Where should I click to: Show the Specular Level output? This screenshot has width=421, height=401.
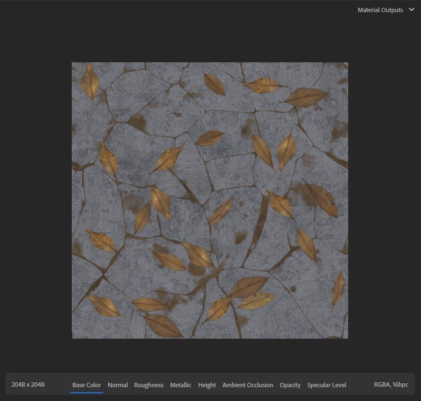point(327,385)
